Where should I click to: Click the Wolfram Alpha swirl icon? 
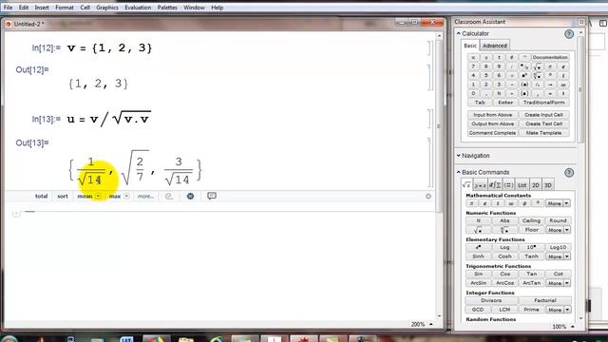(x=169, y=197)
